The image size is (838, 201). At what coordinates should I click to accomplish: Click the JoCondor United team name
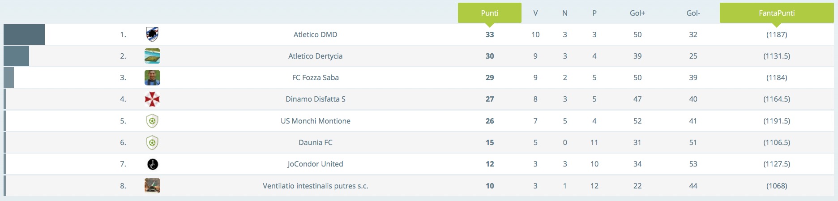coord(316,164)
